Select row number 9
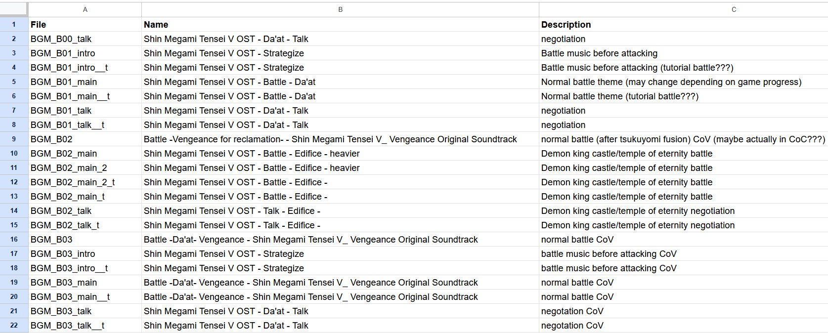Screen dimensions: 828x333 14,139
